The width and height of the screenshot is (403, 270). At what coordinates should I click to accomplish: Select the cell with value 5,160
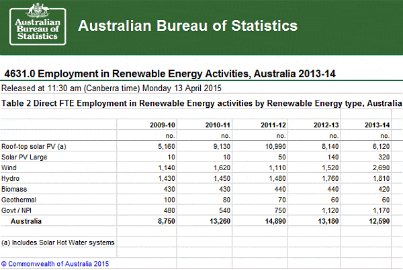(x=167, y=147)
